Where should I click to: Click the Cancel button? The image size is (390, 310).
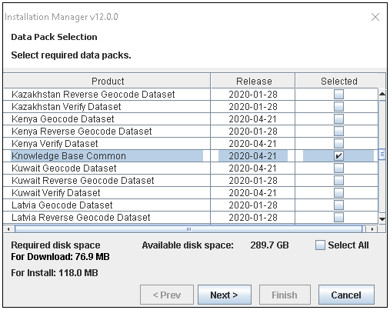tap(346, 295)
